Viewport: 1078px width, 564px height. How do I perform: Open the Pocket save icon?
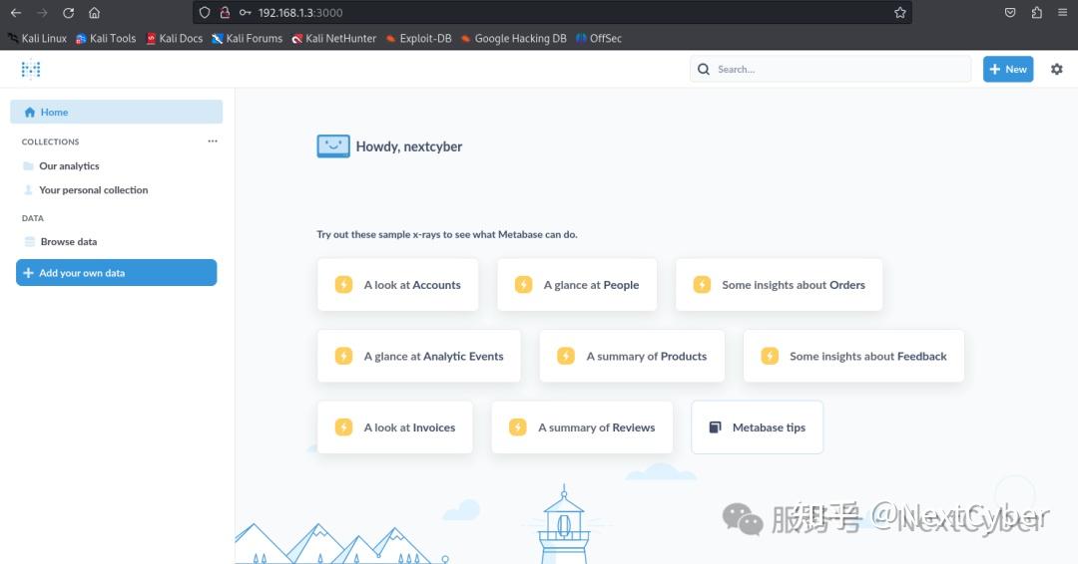[x=1010, y=12]
